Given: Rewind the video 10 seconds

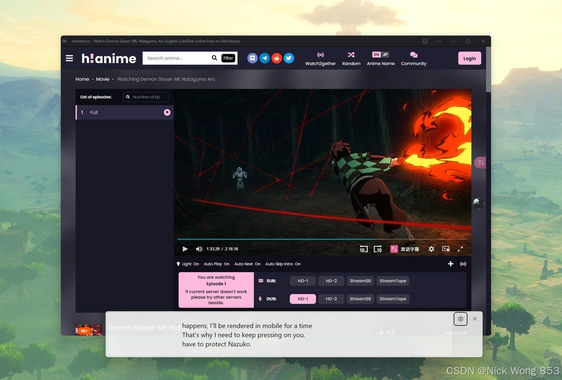Looking at the screenshot, I should pos(363,249).
